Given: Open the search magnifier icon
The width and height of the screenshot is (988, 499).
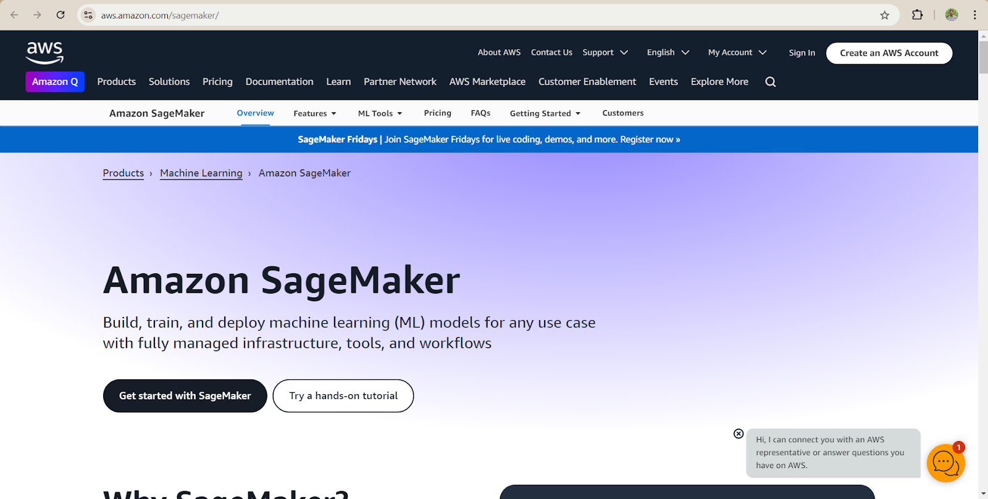Looking at the screenshot, I should [x=770, y=81].
